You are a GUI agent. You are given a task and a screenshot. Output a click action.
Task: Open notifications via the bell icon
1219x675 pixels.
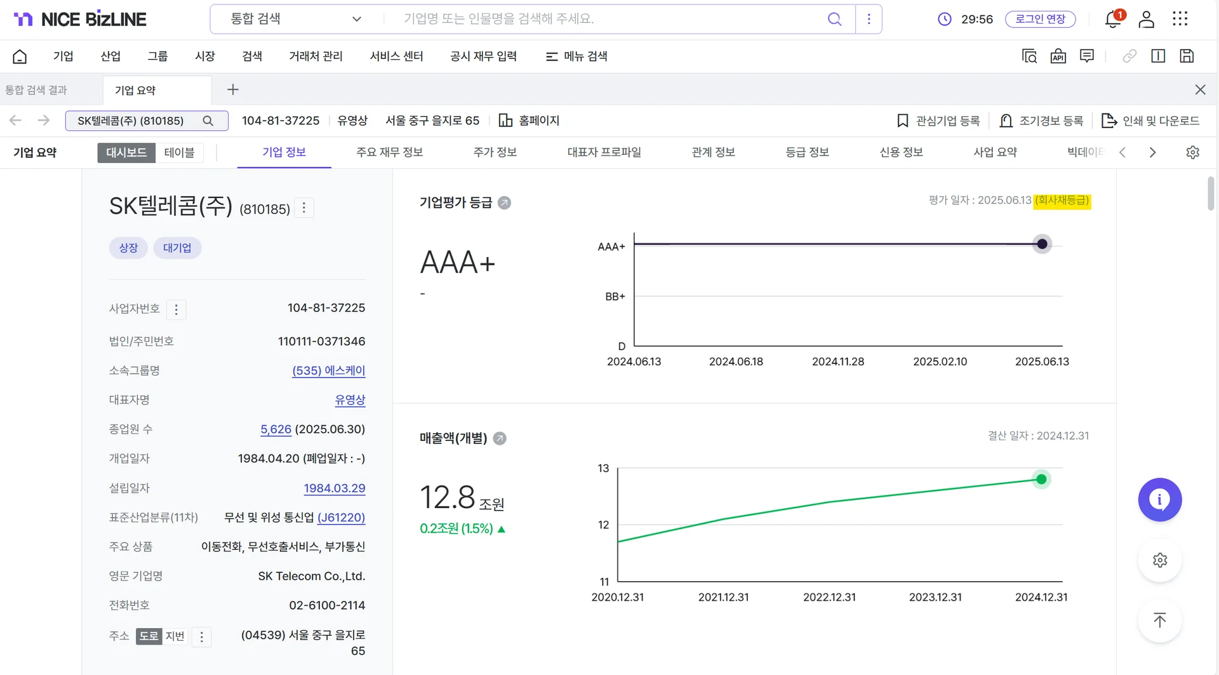tap(1112, 19)
